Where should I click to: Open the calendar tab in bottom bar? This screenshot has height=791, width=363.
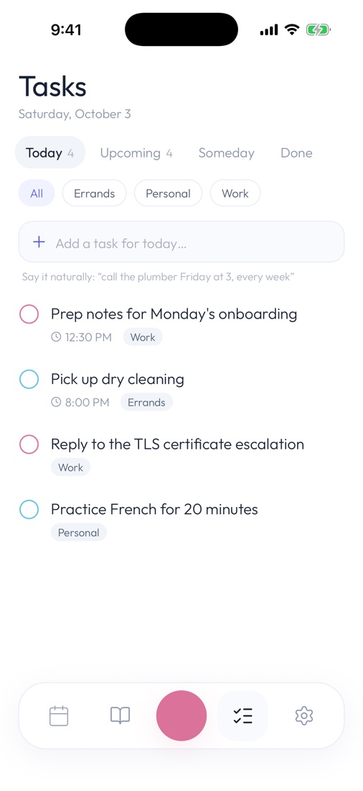[x=59, y=715]
